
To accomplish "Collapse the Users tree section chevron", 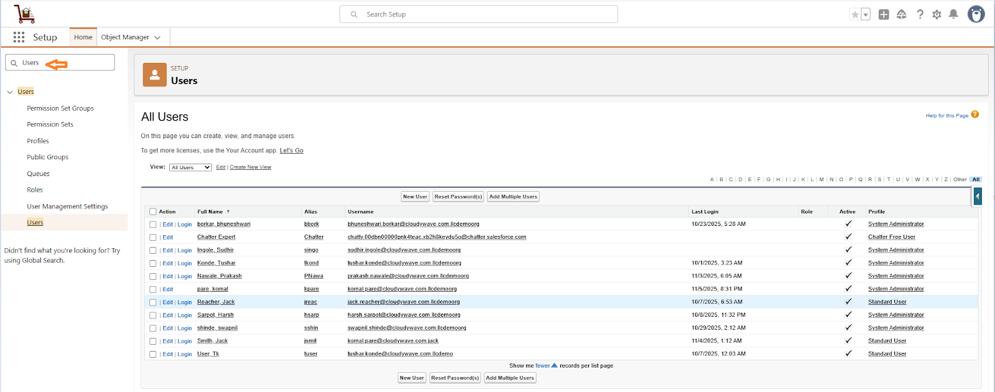I will pyautogui.click(x=10, y=92).
